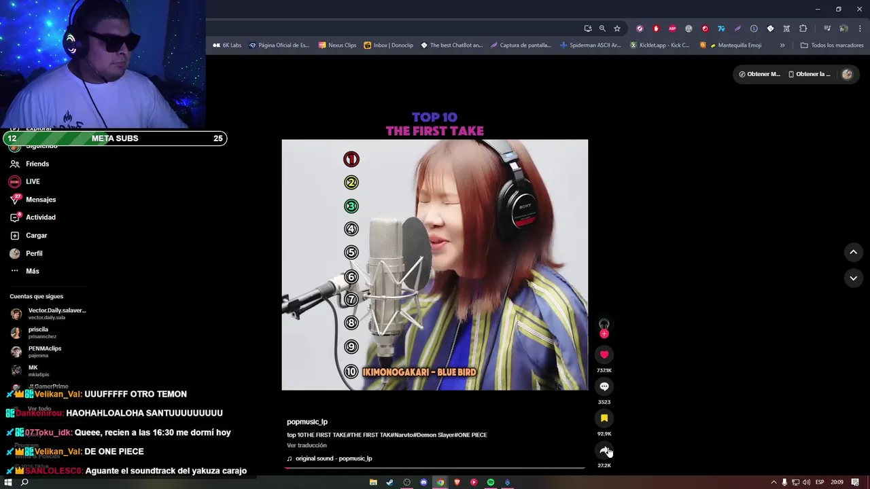
Task: Go to next video with down arrow
Action: (853, 278)
